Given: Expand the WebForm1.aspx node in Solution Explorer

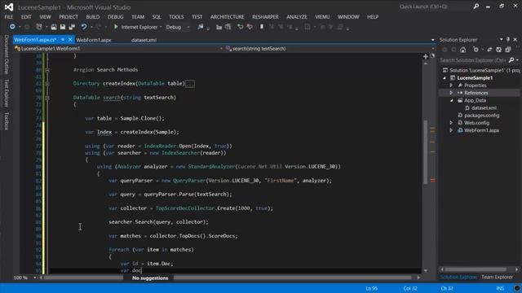Looking at the screenshot, I should (451, 130).
